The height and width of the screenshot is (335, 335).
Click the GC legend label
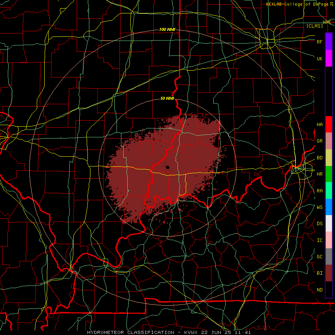[320, 257]
